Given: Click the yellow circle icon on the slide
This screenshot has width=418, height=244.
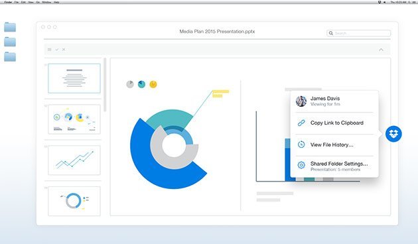Looking at the screenshot, I should pyautogui.click(x=153, y=84).
